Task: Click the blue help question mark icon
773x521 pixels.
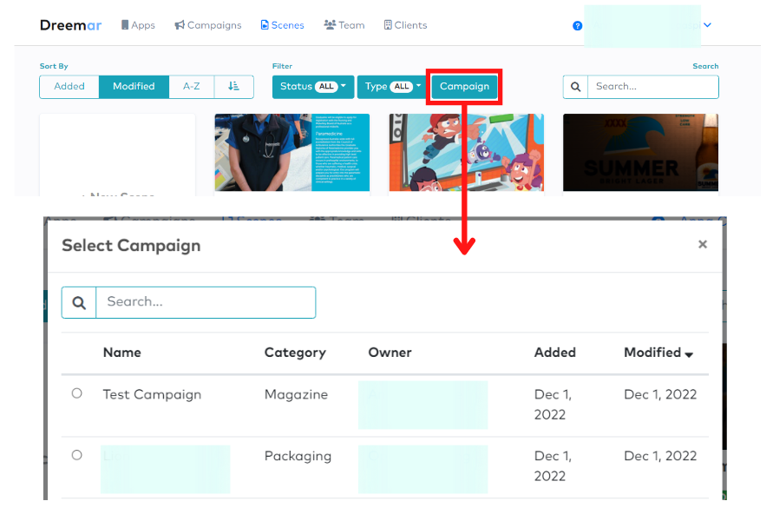Action: pos(577,26)
